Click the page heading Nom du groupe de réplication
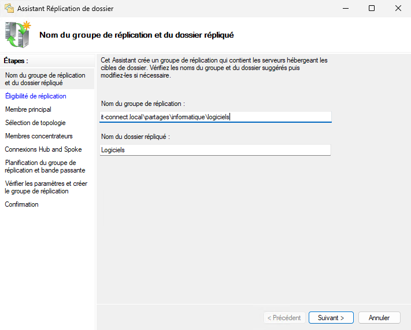 pos(136,35)
